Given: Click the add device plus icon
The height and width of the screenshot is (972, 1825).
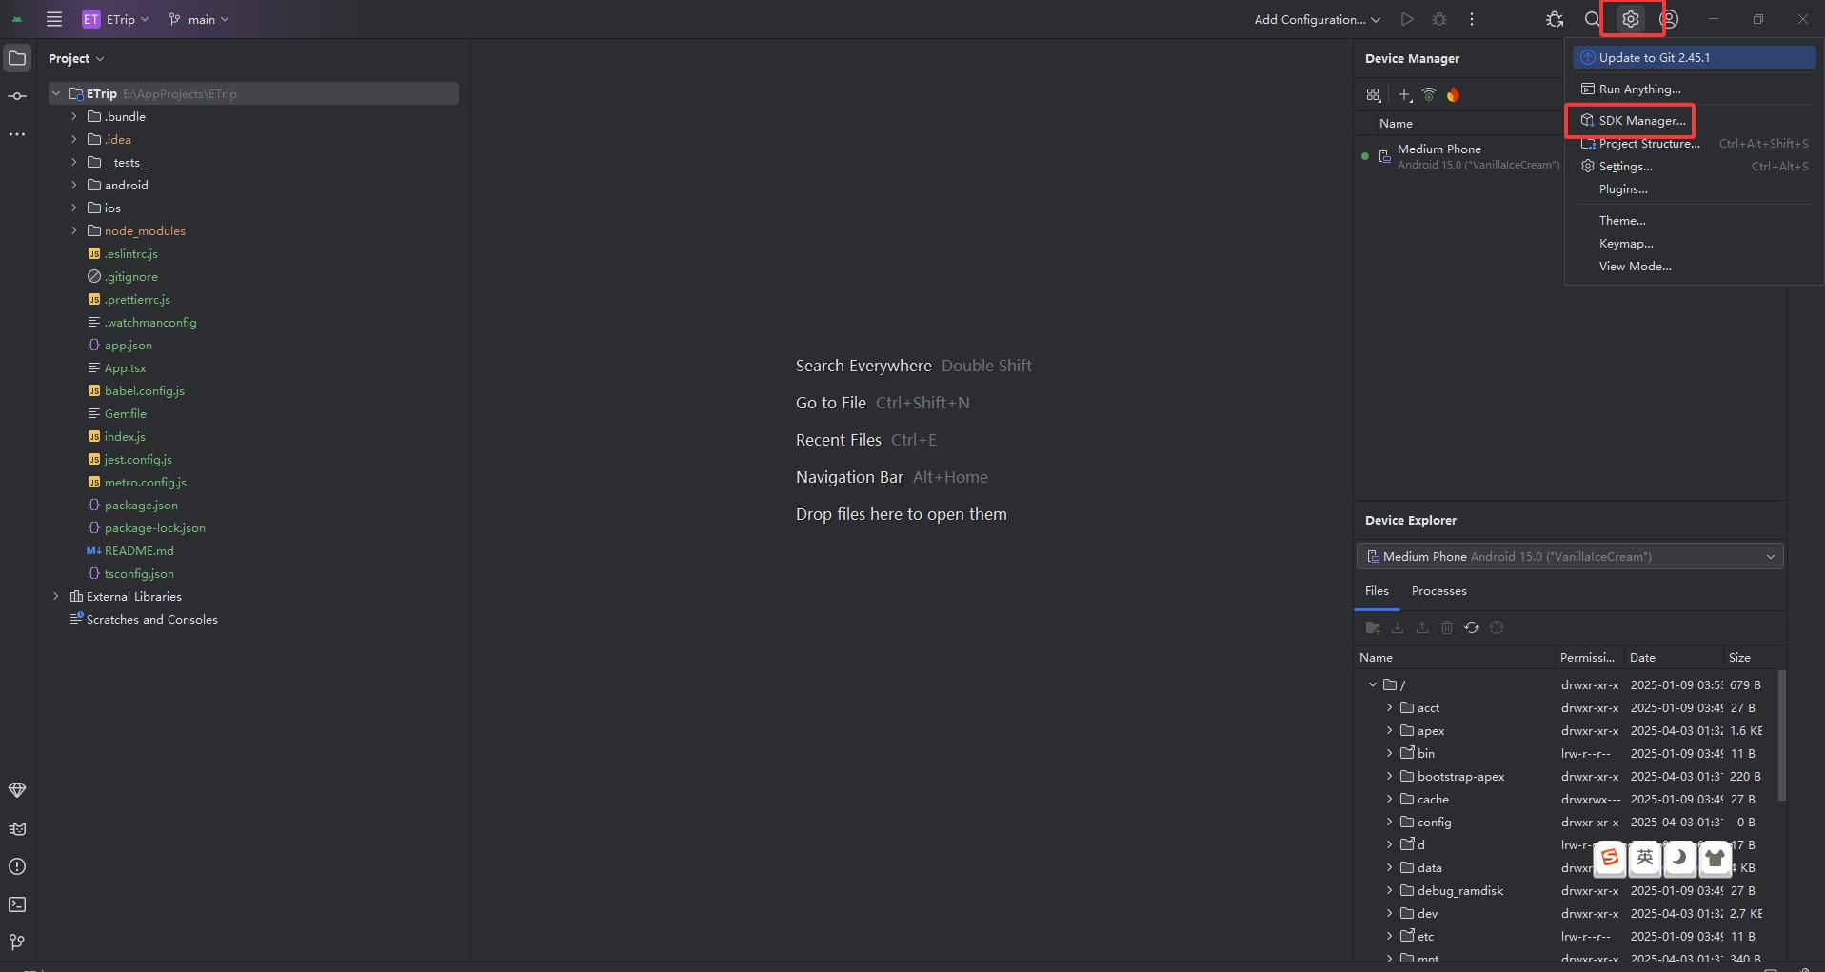Looking at the screenshot, I should [x=1405, y=94].
